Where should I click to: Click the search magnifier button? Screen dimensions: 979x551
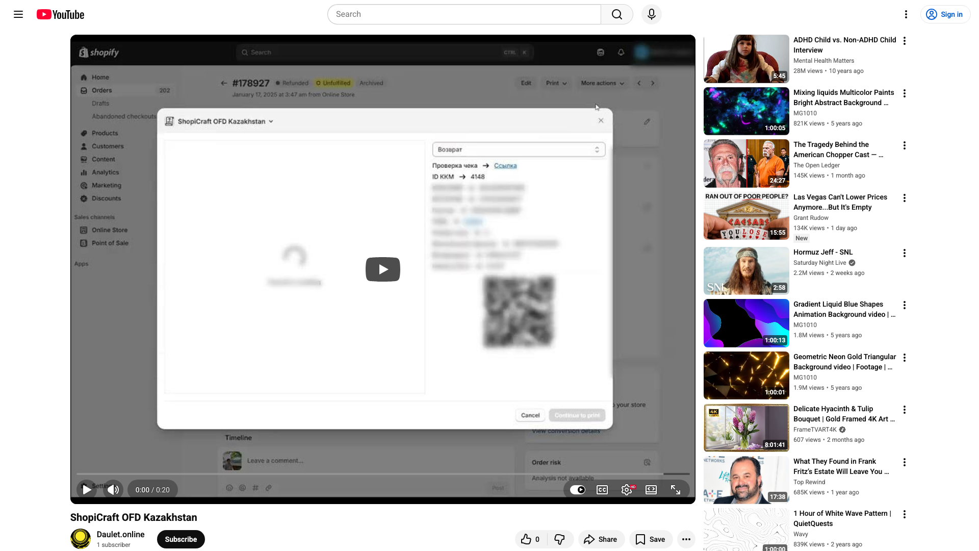point(617,14)
